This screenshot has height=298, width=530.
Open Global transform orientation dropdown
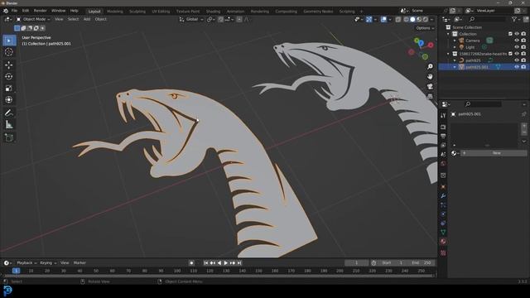click(x=191, y=19)
